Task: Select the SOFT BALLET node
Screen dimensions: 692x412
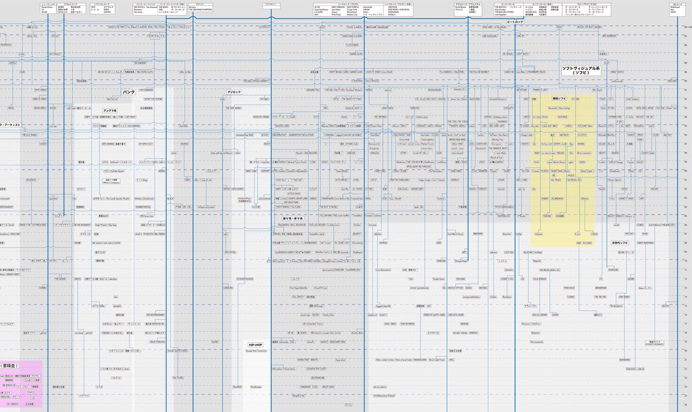Action: click(x=56, y=55)
